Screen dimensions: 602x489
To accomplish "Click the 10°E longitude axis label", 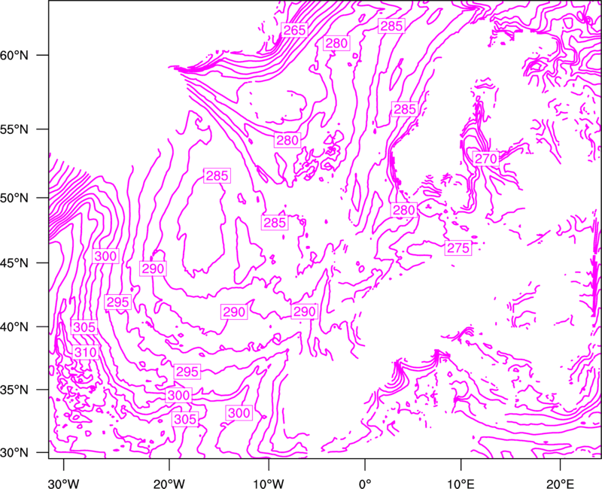I will [x=461, y=484].
